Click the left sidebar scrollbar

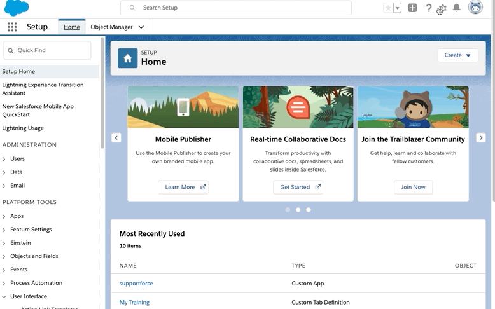click(x=102, y=93)
